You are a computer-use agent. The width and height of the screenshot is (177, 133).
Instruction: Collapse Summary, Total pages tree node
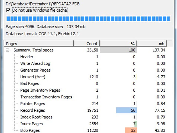(7, 50)
